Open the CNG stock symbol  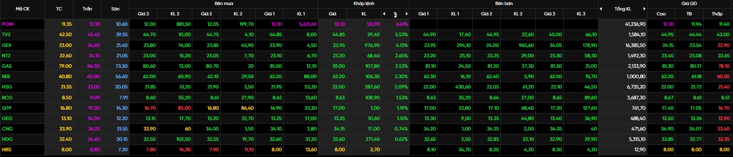[7, 129]
